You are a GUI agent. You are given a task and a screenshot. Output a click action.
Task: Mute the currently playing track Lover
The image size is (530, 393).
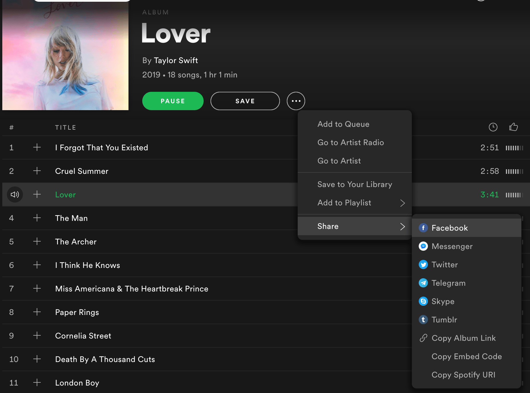(x=15, y=194)
